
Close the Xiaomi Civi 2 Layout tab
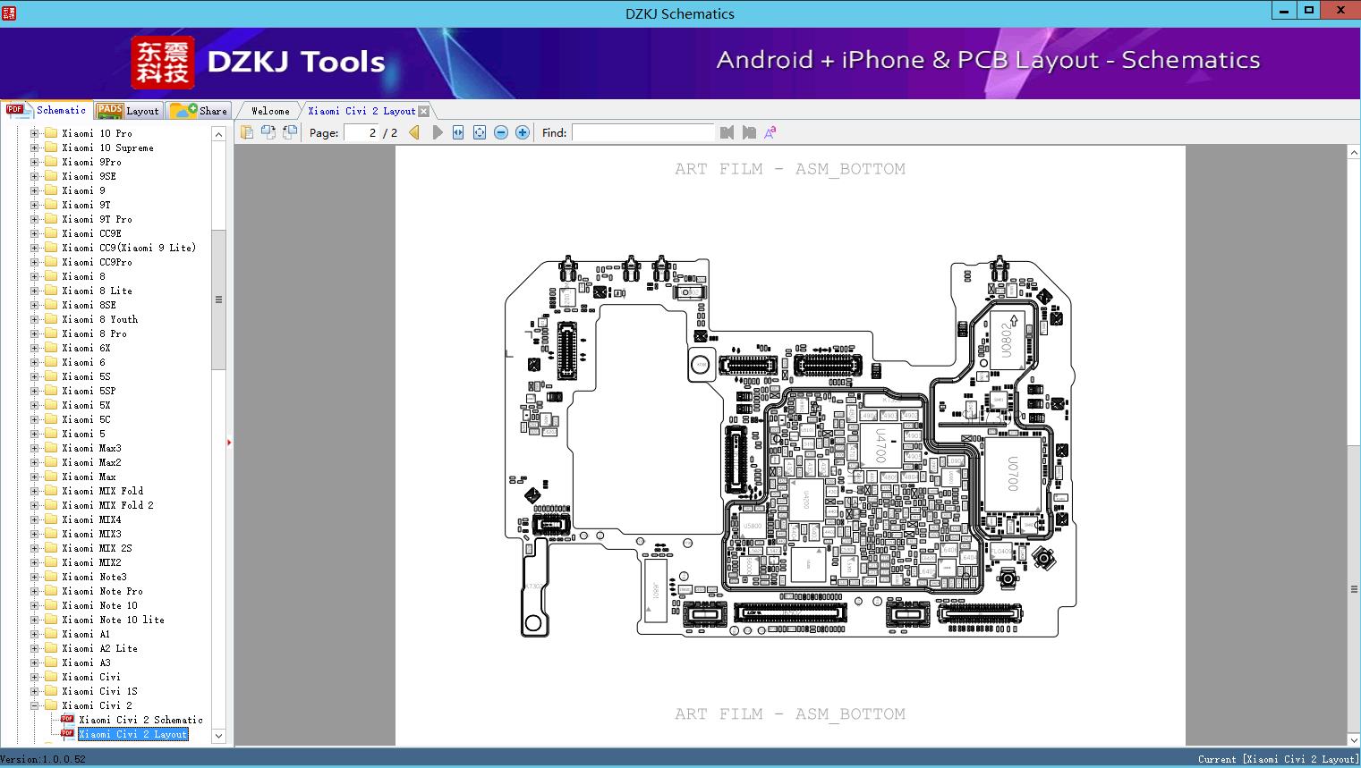pos(424,111)
